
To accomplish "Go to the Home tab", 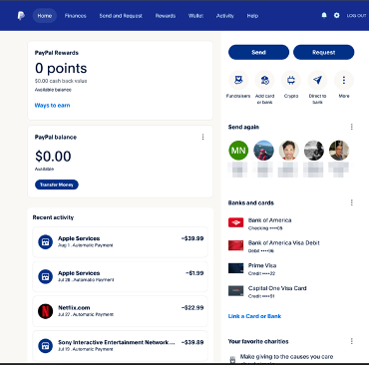I will 45,16.
